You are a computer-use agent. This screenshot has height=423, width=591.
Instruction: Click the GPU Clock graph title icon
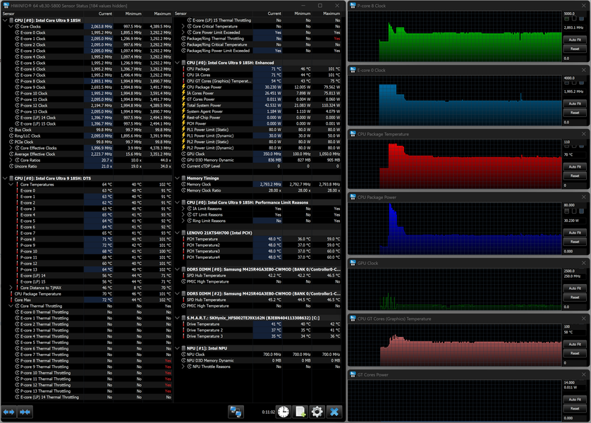coord(353,263)
